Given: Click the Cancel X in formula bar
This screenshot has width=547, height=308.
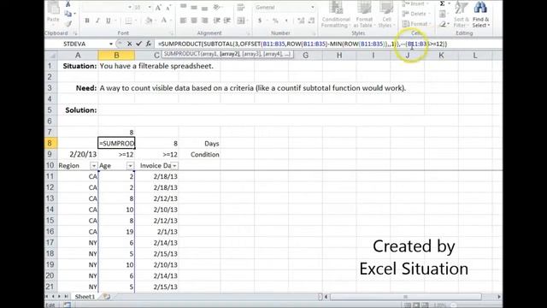Looking at the screenshot, I should 129,44.
